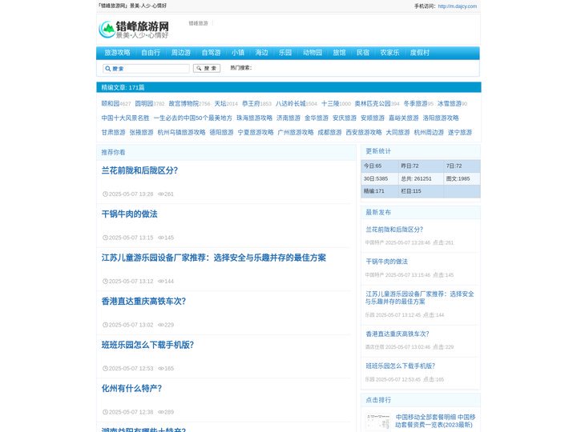
Task: Click the 错峰旅游网 site logo
Action: click(x=134, y=30)
